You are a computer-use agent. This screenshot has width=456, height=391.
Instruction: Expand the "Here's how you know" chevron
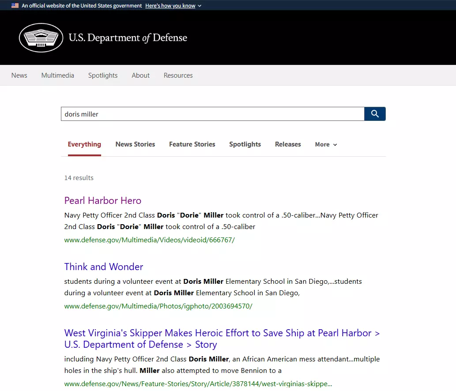click(200, 6)
